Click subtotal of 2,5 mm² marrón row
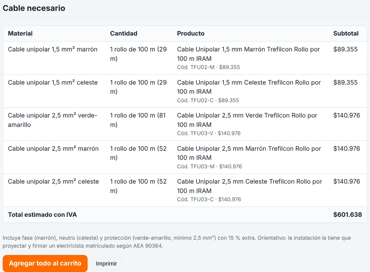This screenshot has width=370, height=272. tap(347, 148)
